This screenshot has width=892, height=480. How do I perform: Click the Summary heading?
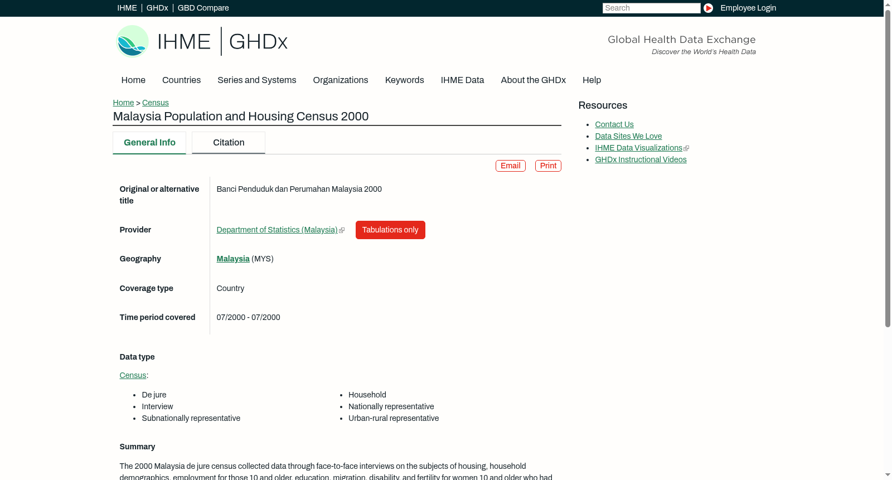137,447
